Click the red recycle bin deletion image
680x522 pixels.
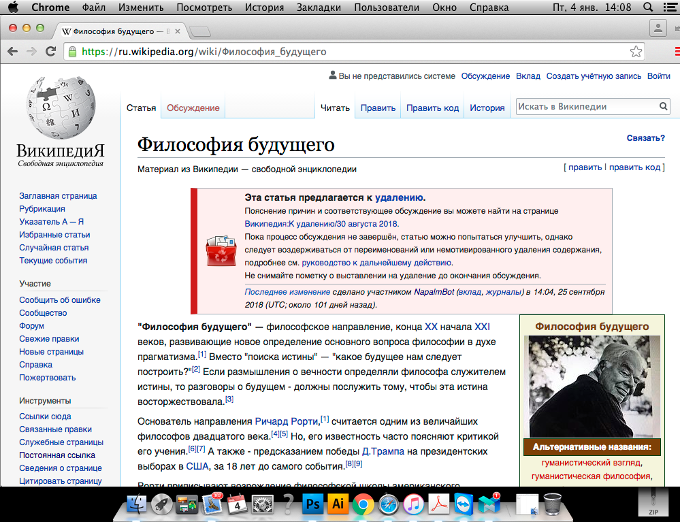pos(221,250)
